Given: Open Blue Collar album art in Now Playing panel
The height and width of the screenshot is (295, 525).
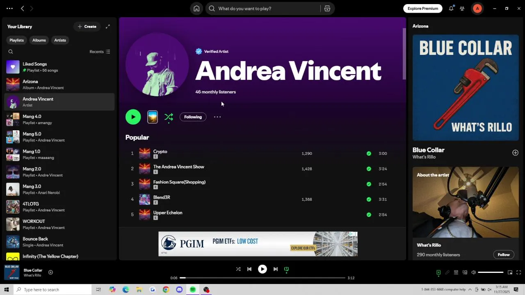Looking at the screenshot, I should 466,88.
